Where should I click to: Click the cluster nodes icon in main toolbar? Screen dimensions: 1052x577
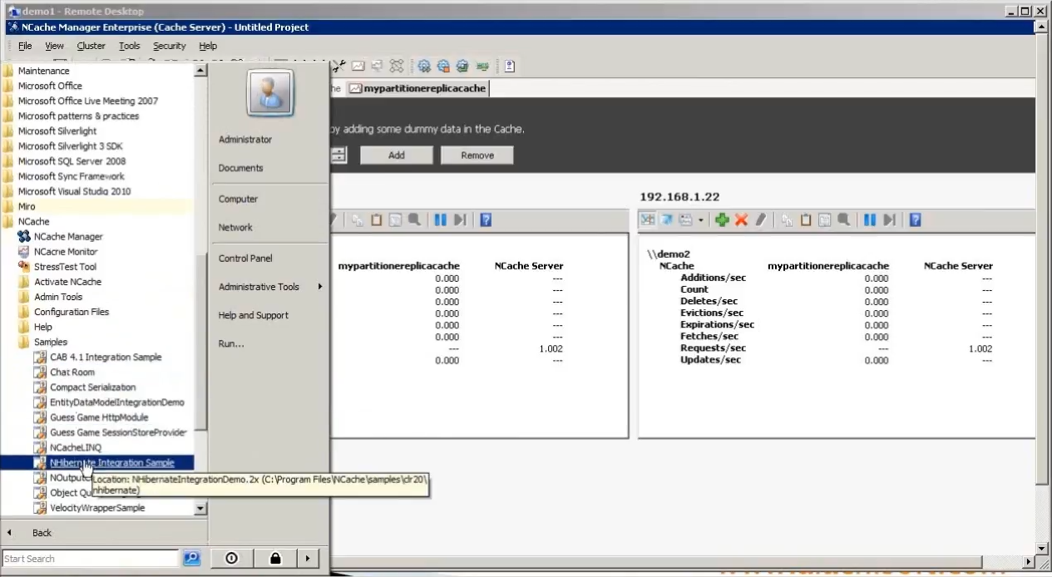(x=397, y=66)
